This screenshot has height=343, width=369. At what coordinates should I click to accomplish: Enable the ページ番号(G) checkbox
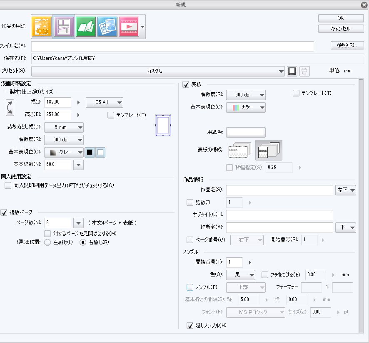pos(189,240)
